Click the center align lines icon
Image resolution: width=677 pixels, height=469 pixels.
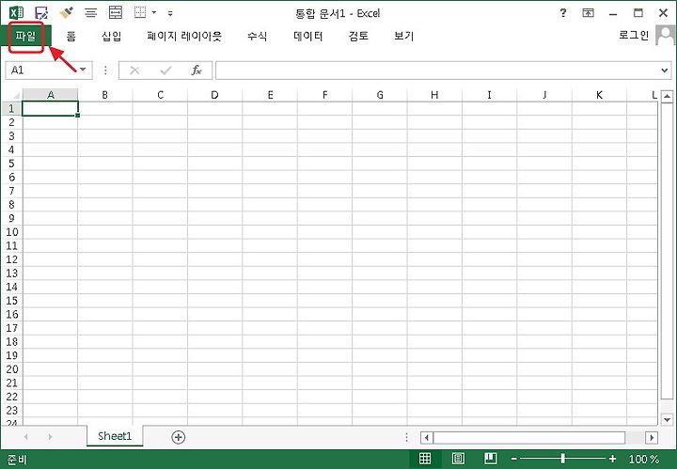(x=90, y=13)
